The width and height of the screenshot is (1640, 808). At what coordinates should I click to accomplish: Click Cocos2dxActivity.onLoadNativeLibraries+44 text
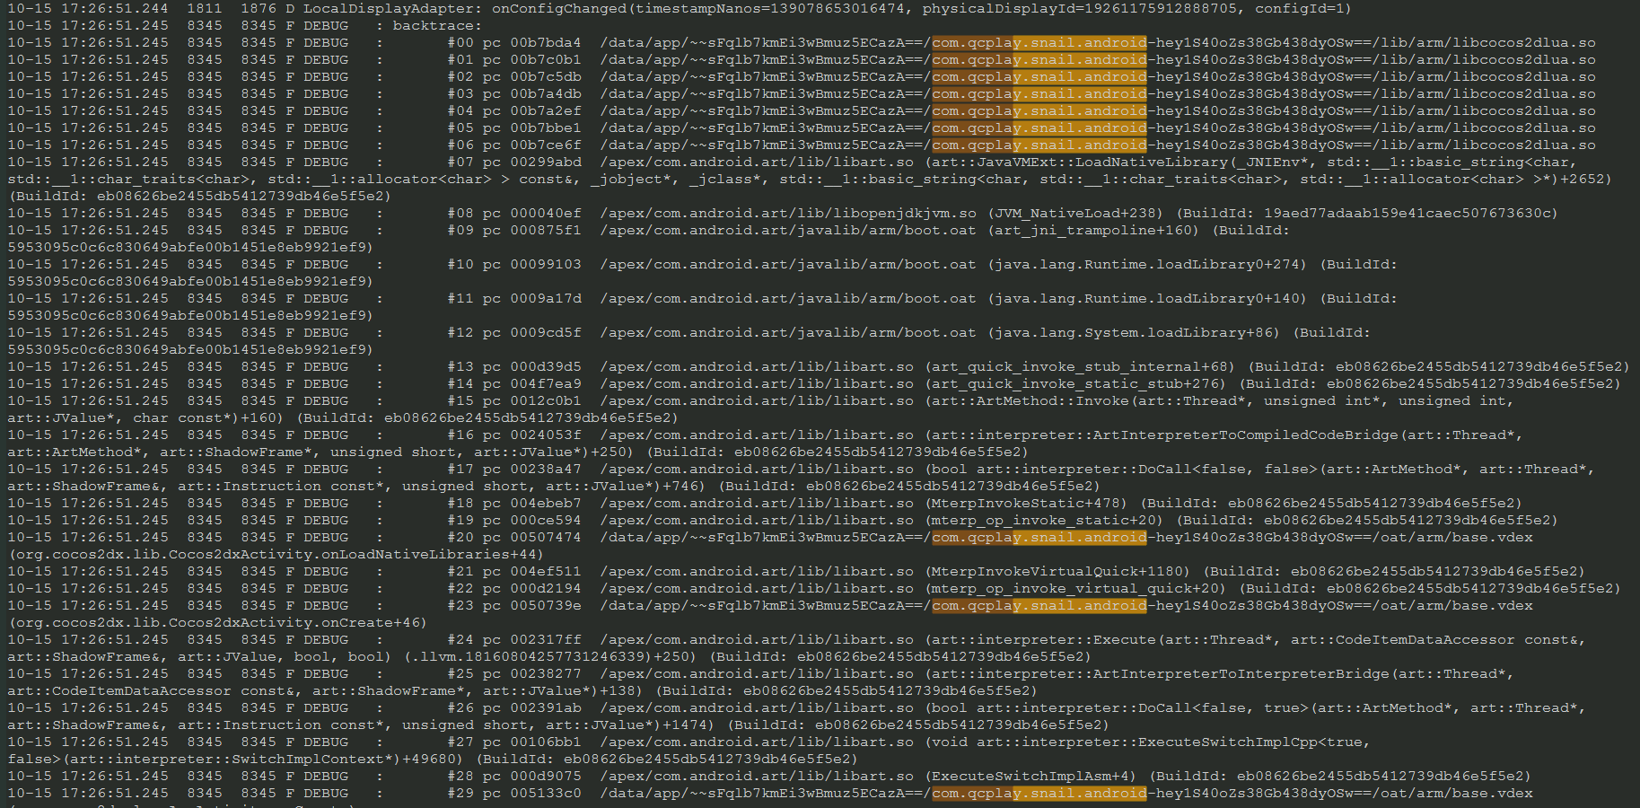(x=276, y=554)
